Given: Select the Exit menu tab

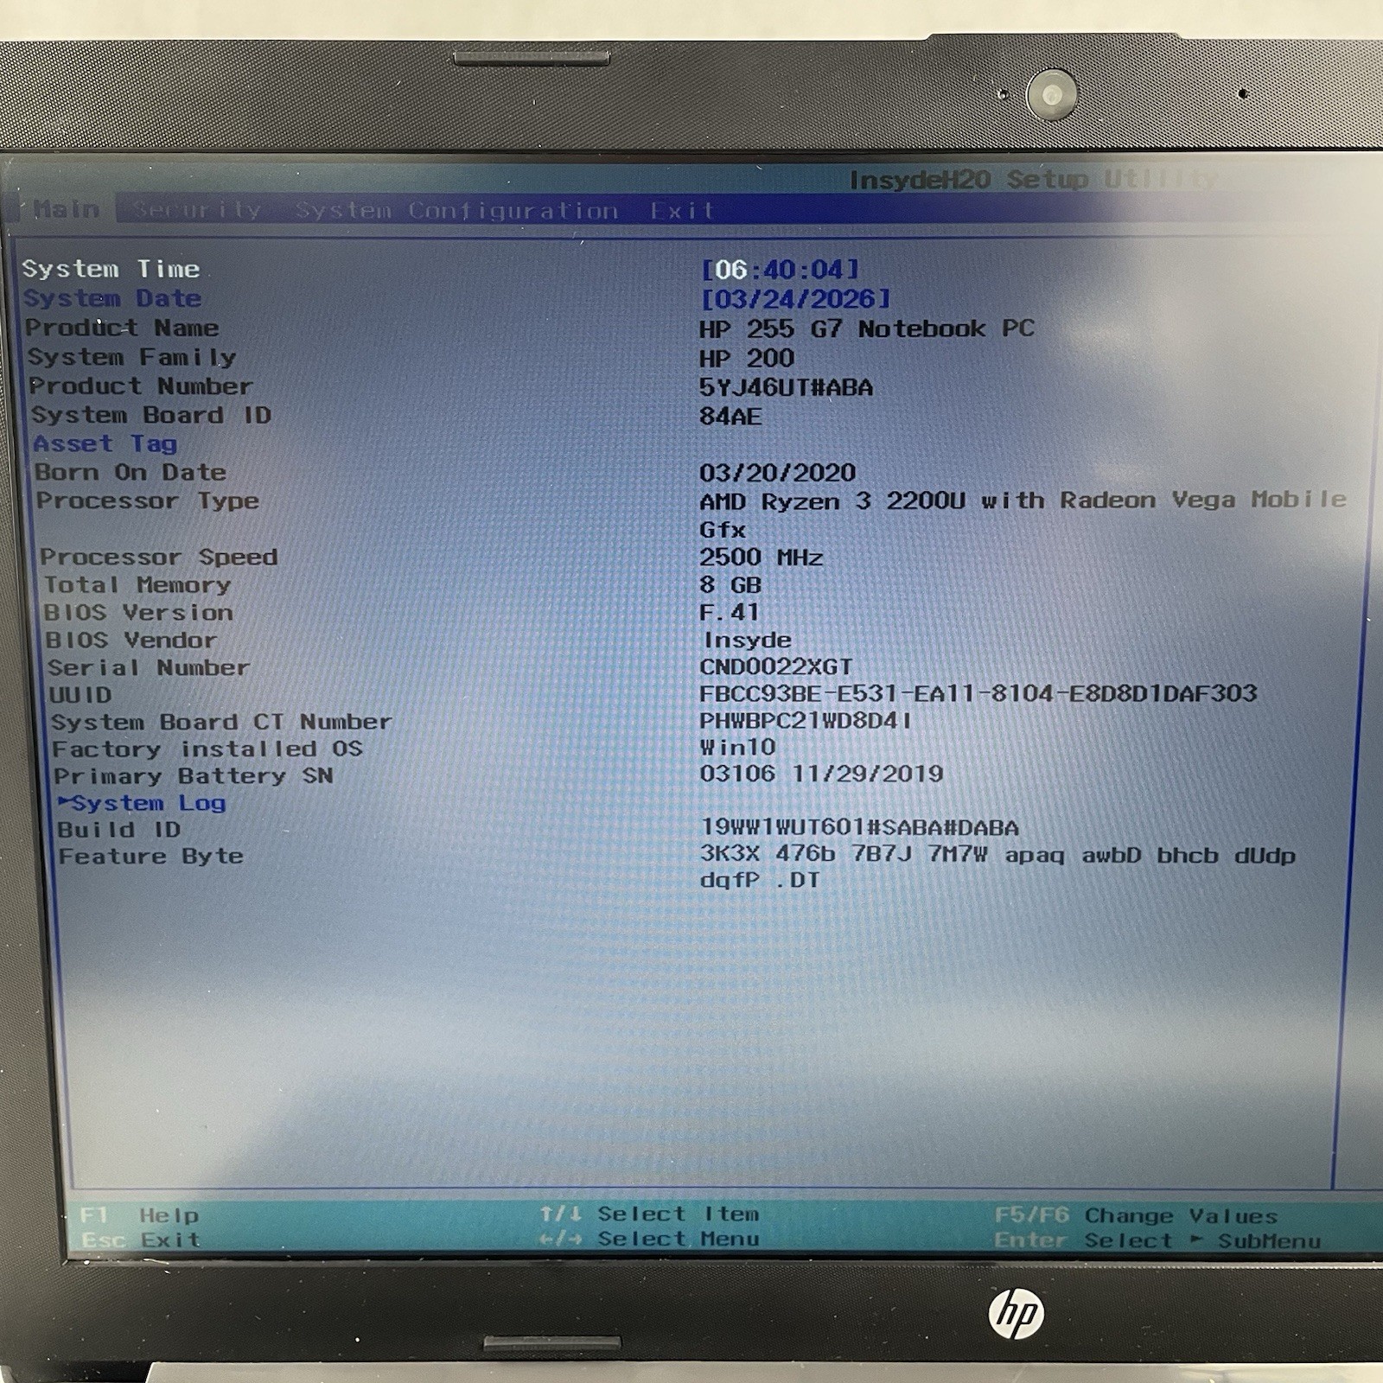Looking at the screenshot, I should pos(682,211).
